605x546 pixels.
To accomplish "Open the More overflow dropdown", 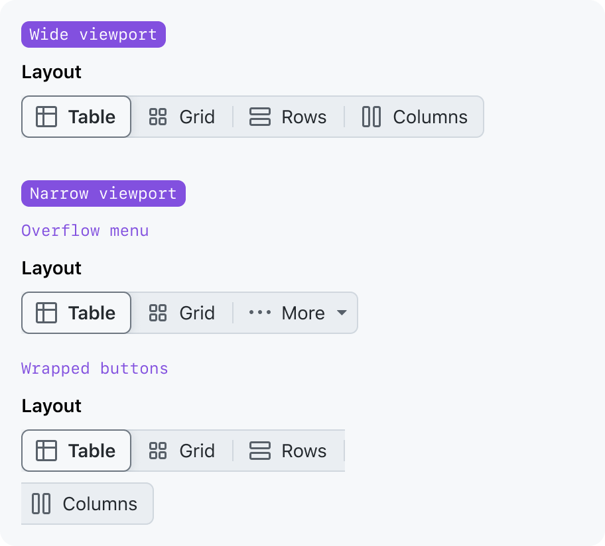I will coord(296,313).
